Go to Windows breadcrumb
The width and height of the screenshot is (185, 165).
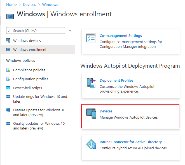click(x=50, y=4)
